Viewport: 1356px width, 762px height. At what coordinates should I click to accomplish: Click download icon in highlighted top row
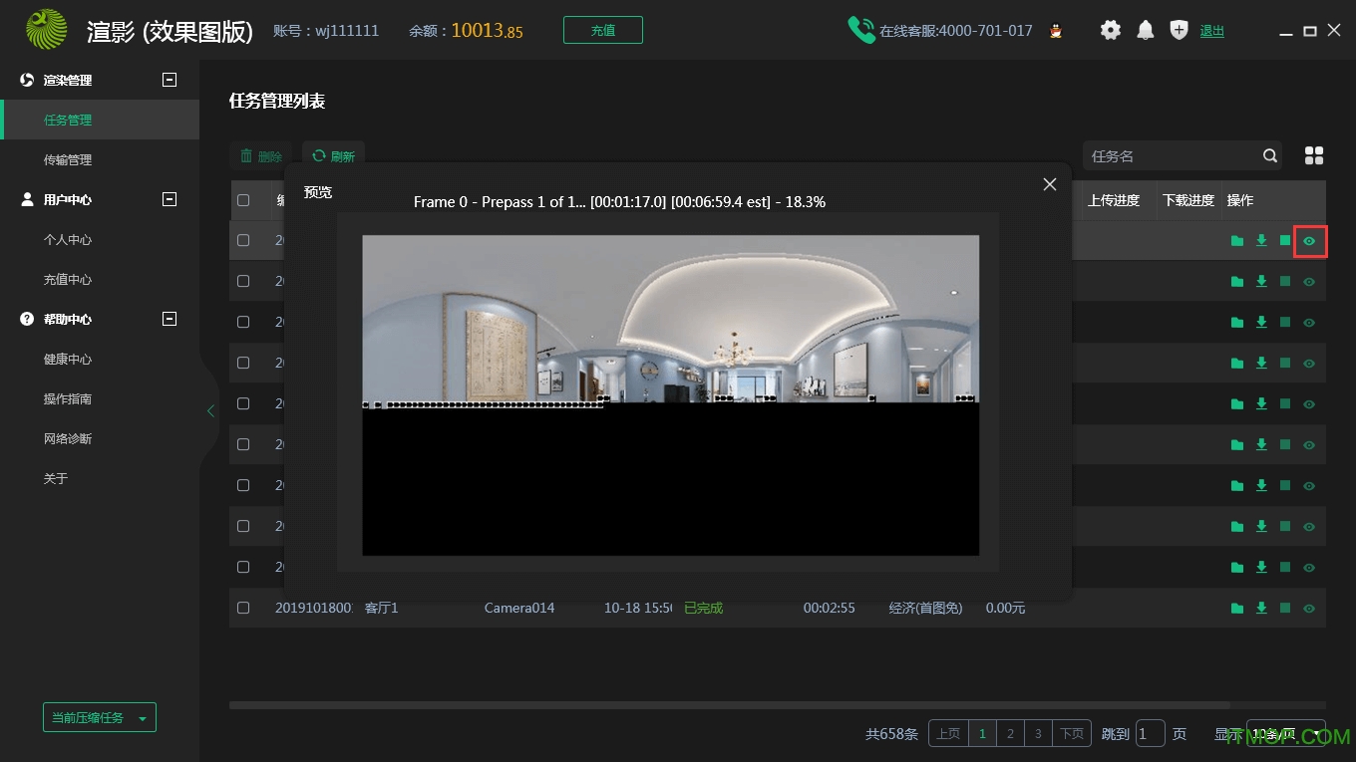point(1261,241)
